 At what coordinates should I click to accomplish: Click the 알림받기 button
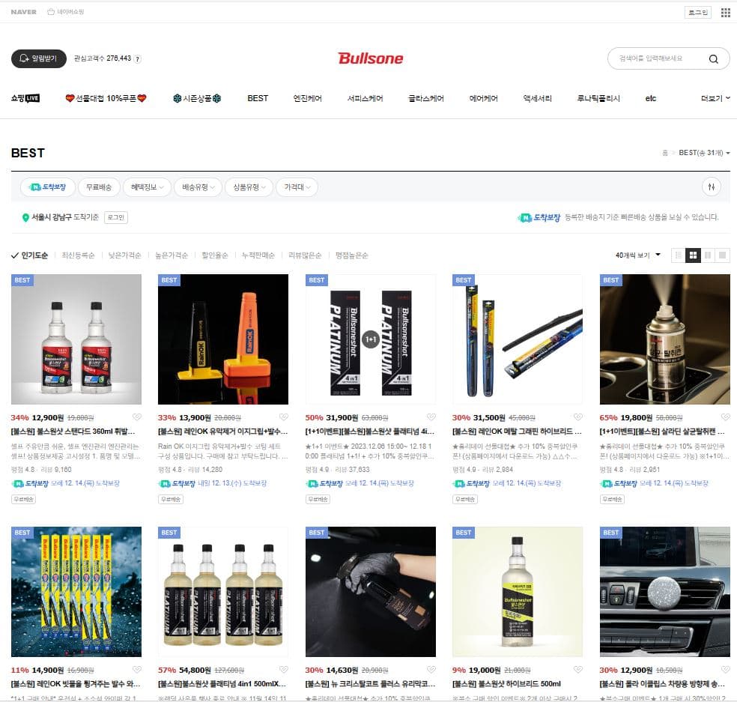tap(38, 58)
